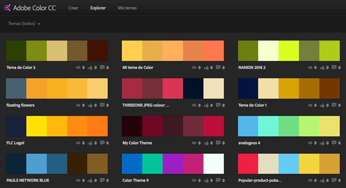Like the My Color Theme theme
The height and width of the screenshot is (188, 346).
[206, 143]
